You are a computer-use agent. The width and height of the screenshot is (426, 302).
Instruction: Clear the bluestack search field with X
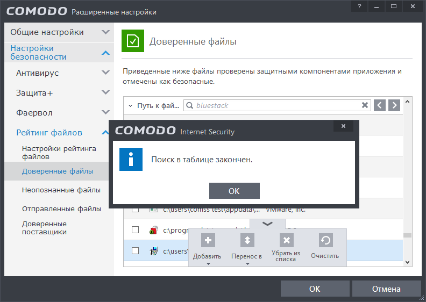coord(365,105)
